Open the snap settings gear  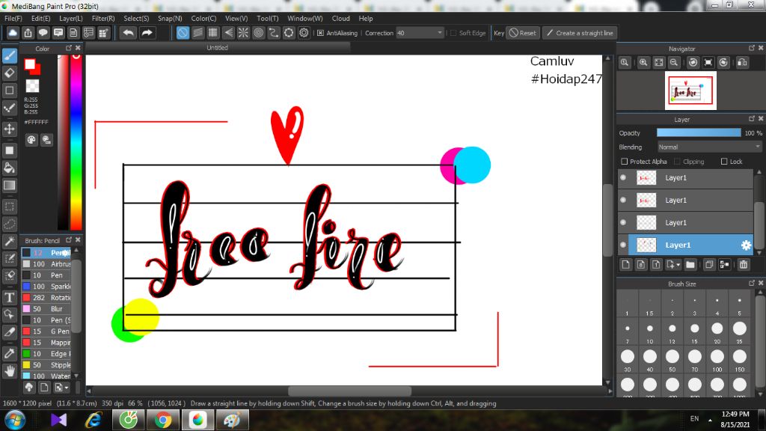(304, 33)
